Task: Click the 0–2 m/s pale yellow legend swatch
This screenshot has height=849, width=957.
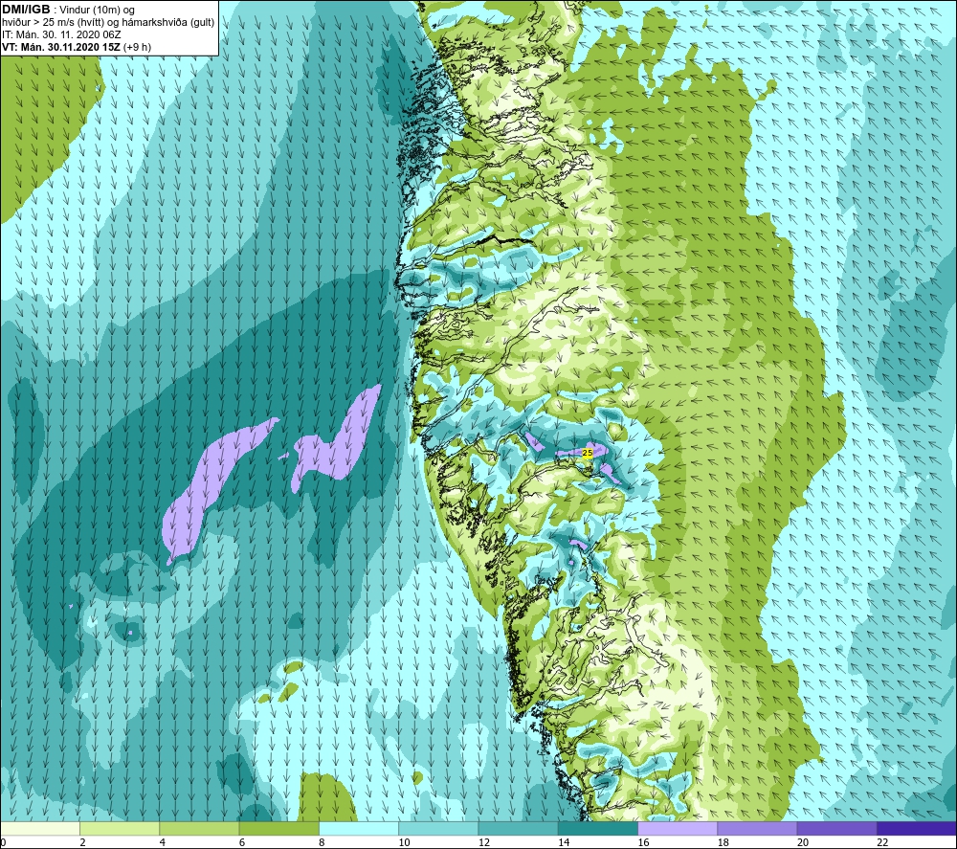Action: tap(39, 828)
